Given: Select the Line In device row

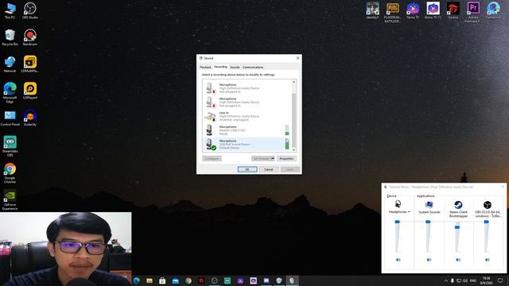Looking at the screenshot, I should pos(247,116).
